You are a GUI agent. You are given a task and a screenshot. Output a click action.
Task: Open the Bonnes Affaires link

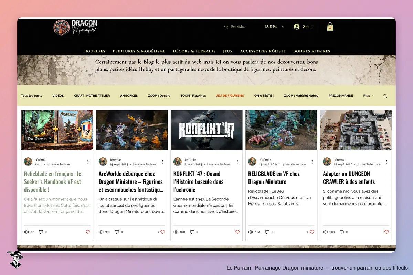(x=311, y=51)
